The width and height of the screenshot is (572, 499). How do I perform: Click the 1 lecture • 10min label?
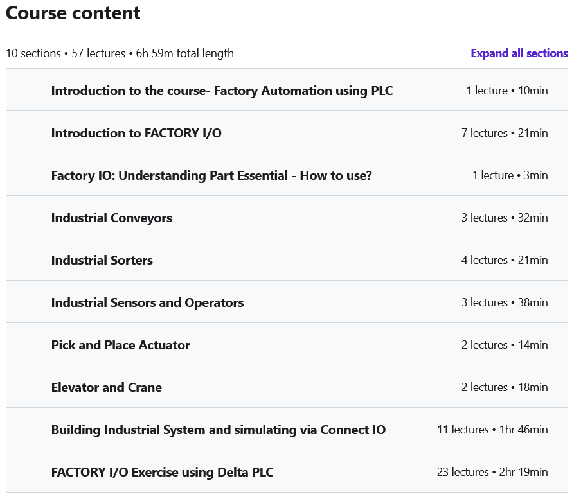coord(507,91)
